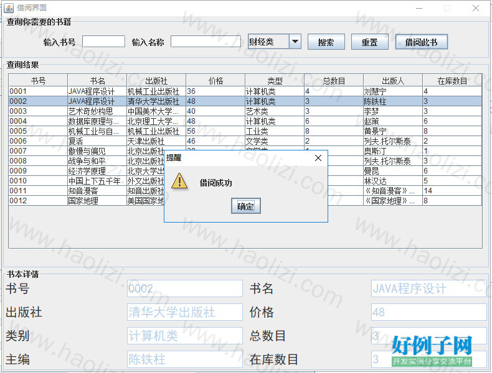This screenshot has width=492, height=373.
Task: Click the 重置 button
Action: 370,42
